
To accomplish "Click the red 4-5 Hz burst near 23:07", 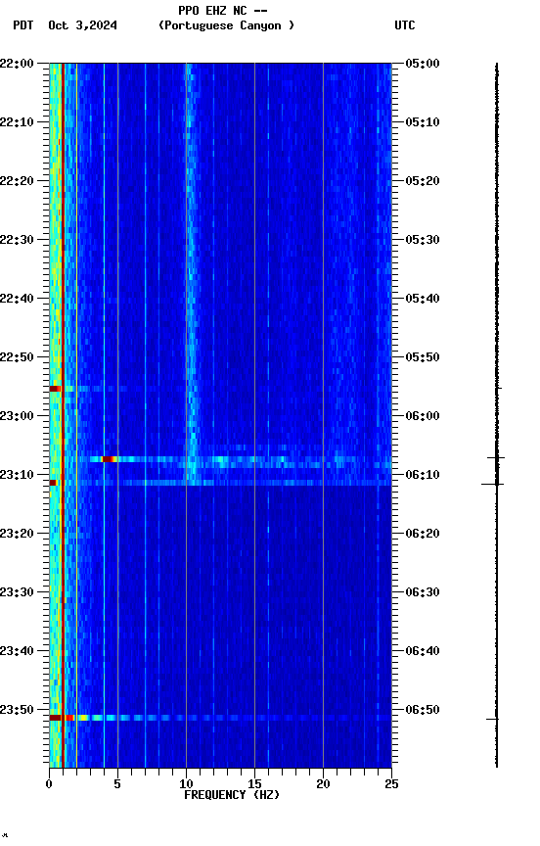I will point(109,459).
